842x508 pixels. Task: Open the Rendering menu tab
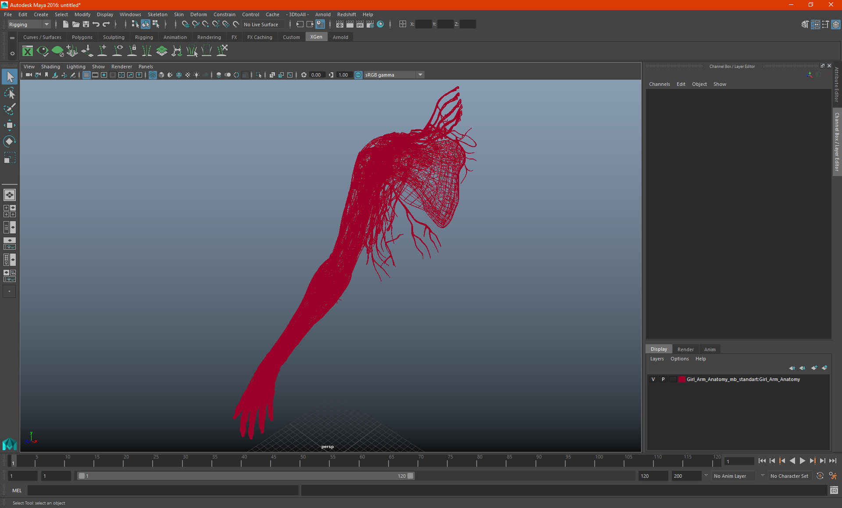pyautogui.click(x=209, y=37)
